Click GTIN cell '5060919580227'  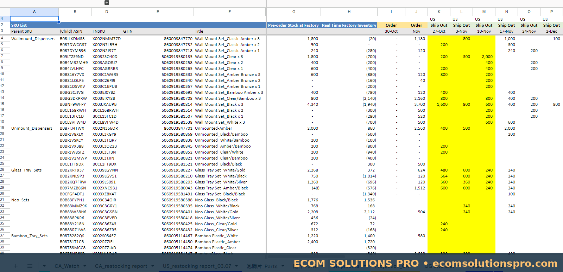158,170
